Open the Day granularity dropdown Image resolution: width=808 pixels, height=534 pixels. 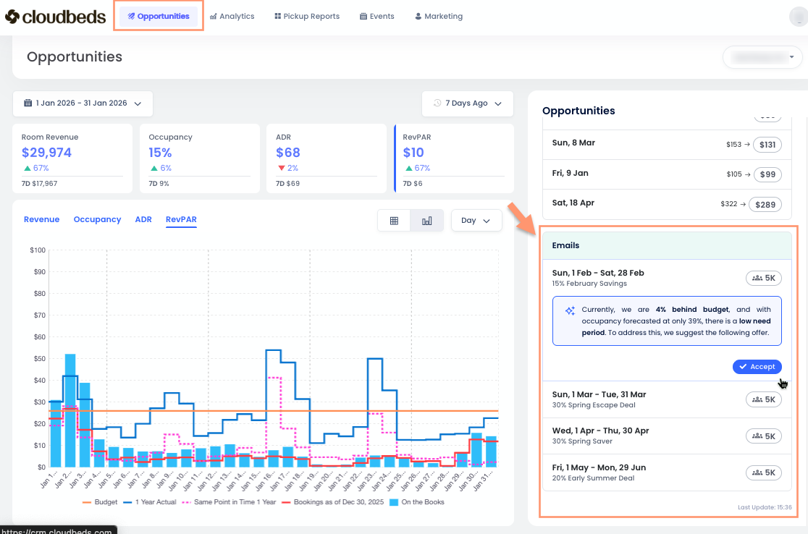[x=476, y=221]
